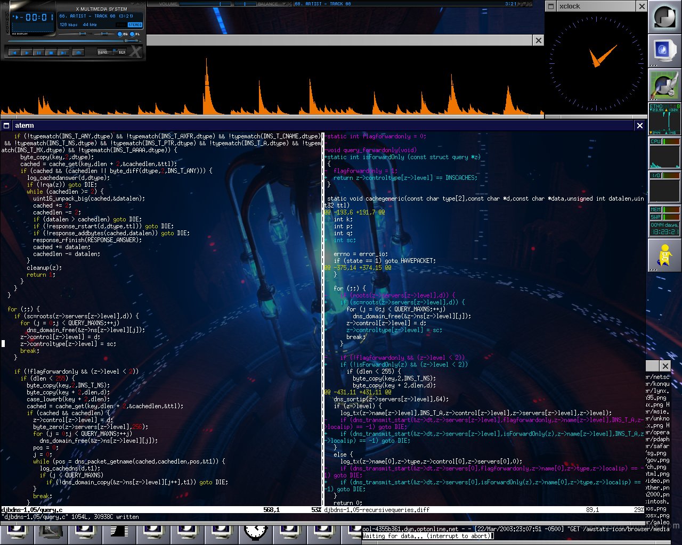Open the yellow AIM running-man dock icon
This screenshot has height=545, width=682.
coord(664,255)
